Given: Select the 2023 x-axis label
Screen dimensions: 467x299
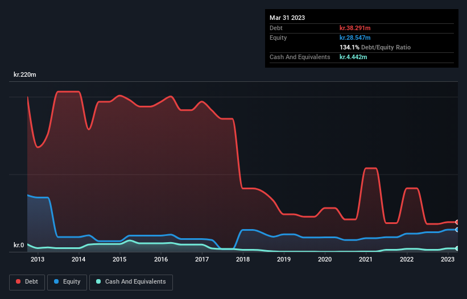Looking at the screenshot, I should (448, 259).
